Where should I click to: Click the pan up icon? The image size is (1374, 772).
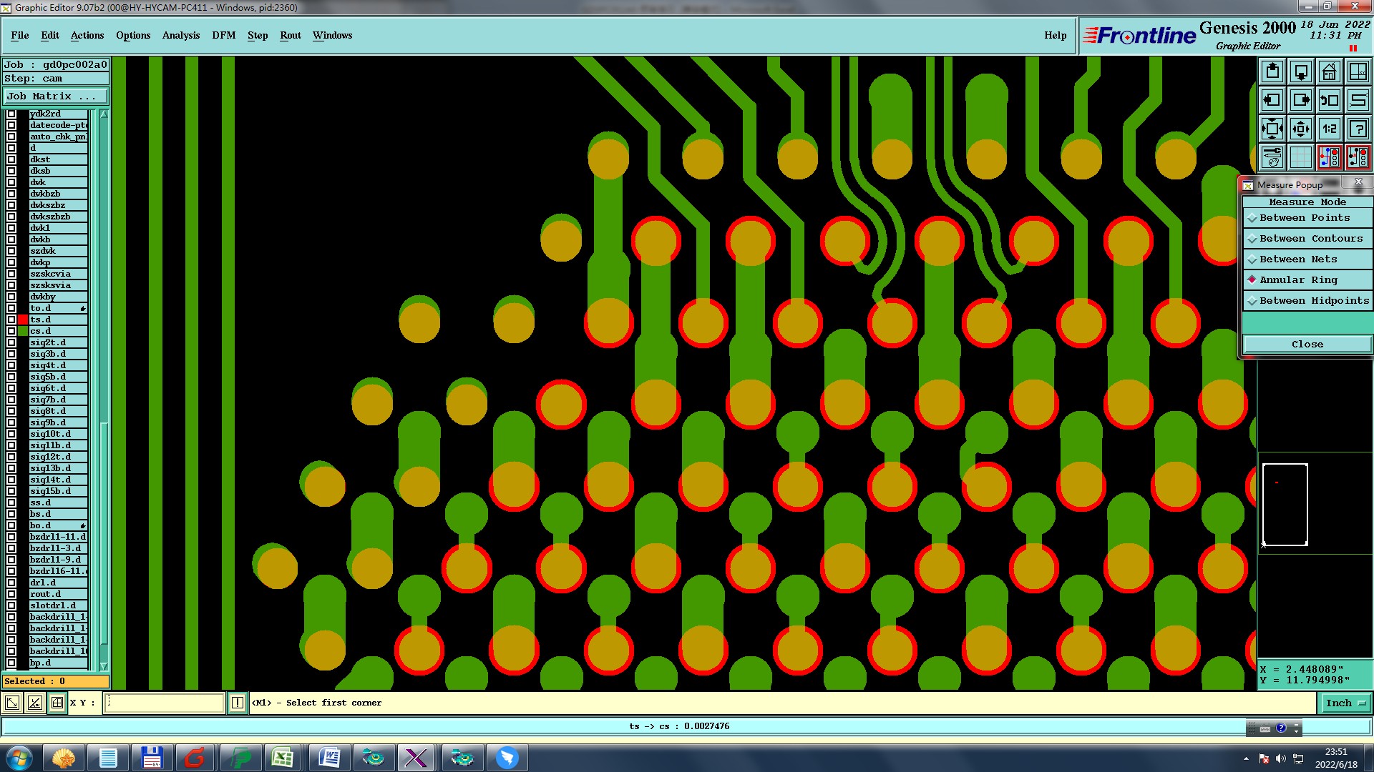point(1272,71)
